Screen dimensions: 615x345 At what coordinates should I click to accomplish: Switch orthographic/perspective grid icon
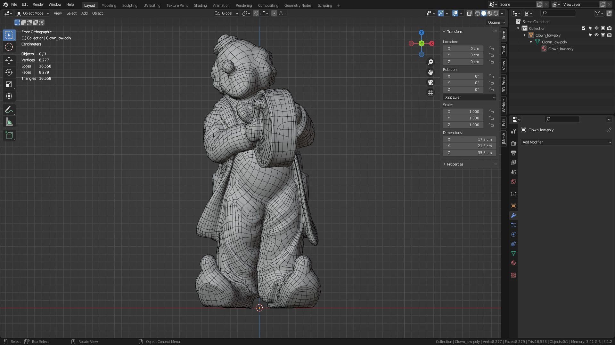(x=430, y=93)
